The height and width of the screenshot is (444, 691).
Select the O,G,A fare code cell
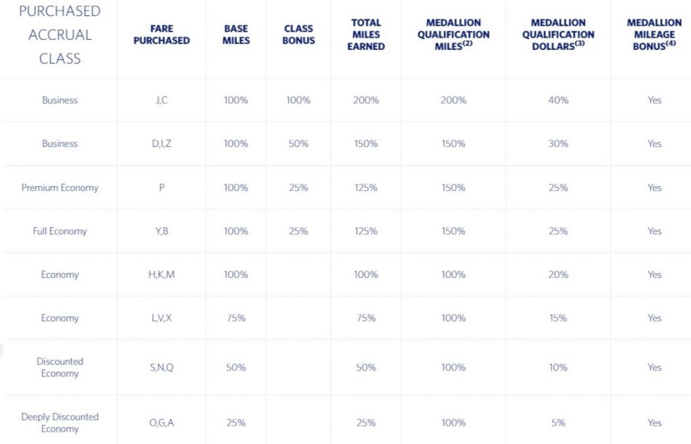click(161, 422)
